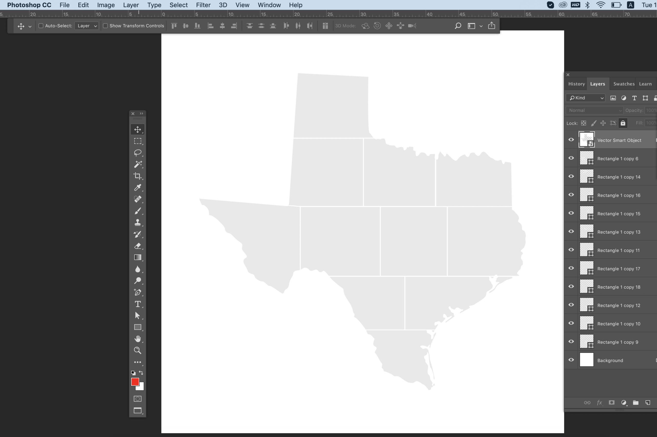Select the Dodge tool
This screenshot has height=437, width=657.
pyautogui.click(x=137, y=281)
